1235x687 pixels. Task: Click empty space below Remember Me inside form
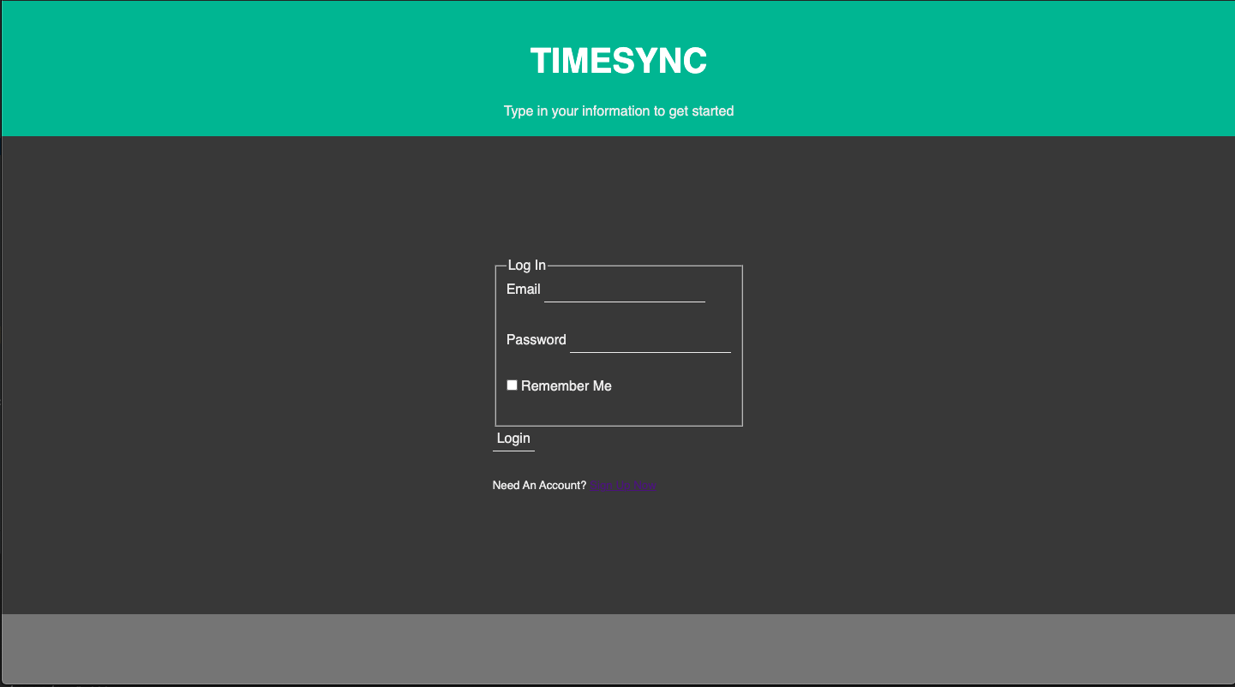617,409
